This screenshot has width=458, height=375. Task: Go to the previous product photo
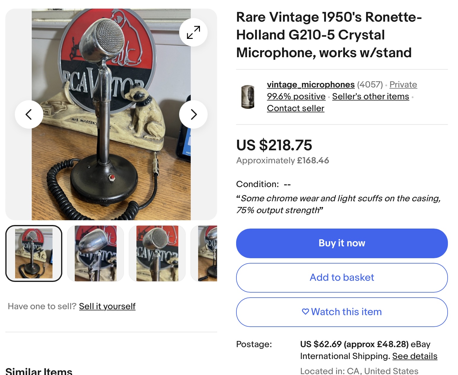click(x=29, y=114)
